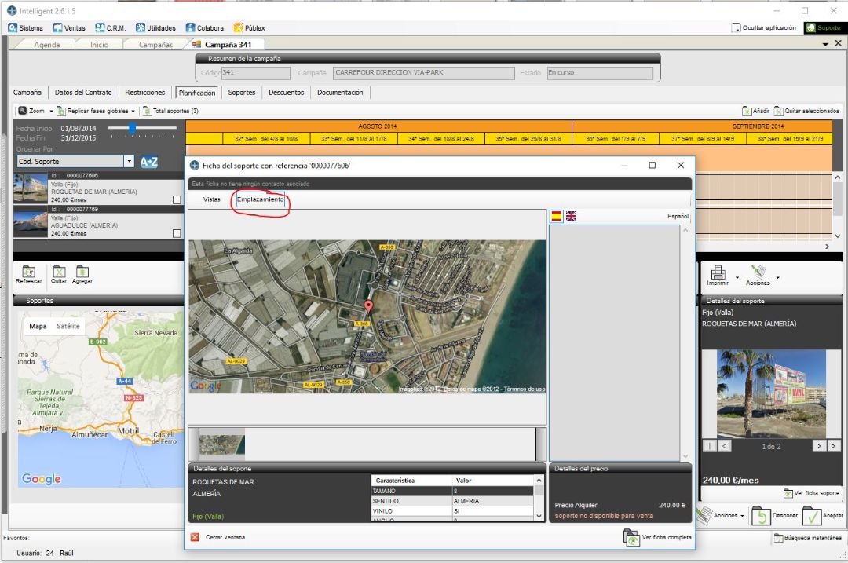Screen dimensions: 848x563
Task: Tick the checkbox for Roquetas de Mar support
Action: pos(177,199)
